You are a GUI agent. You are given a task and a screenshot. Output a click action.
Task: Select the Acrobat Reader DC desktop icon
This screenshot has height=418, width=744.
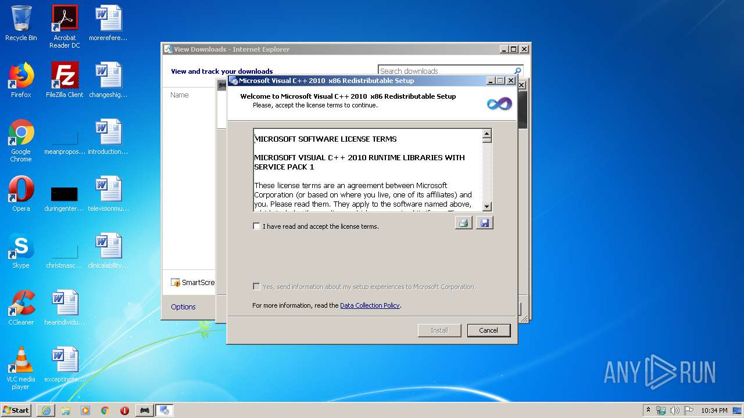pos(65,27)
